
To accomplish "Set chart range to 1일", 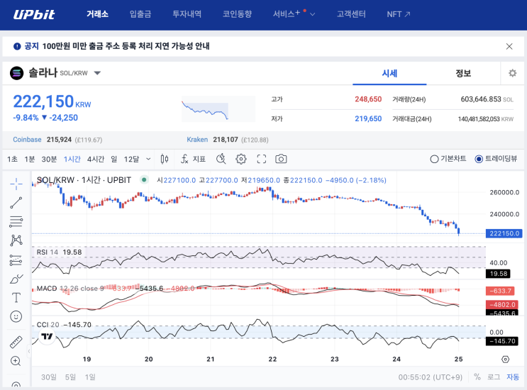I will (x=90, y=377).
